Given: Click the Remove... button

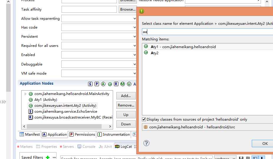Looking at the screenshot, I should pos(126,105).
